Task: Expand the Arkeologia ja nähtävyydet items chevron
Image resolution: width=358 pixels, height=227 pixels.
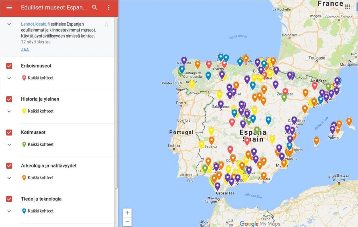Action: click(x=9, y=178)
